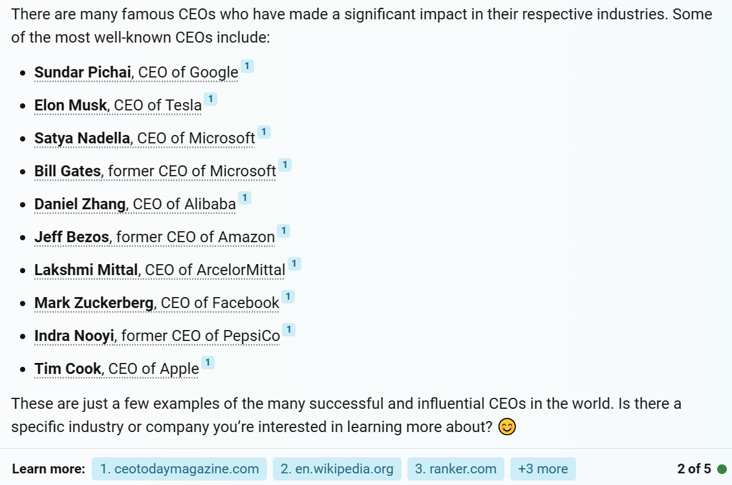The image size is (732, 485).
Task: Click the green status dot beside 2 of 5
Action: pos(722,469)
